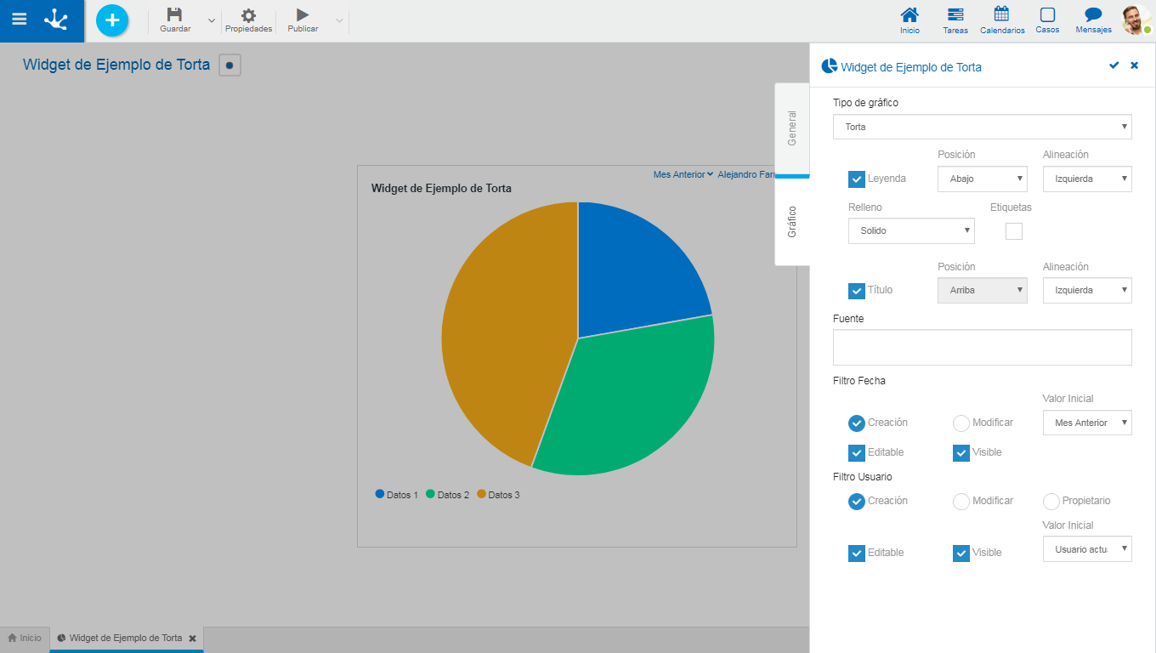Switch to the General side tab
Screen dimensions: 1156x653
792,128
